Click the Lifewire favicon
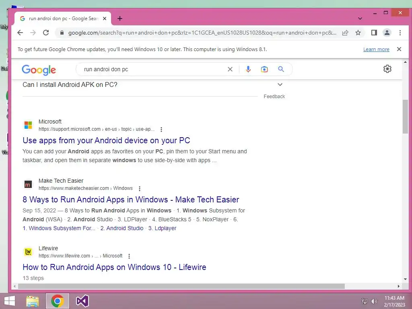412x309 pixels. [28, 252]
